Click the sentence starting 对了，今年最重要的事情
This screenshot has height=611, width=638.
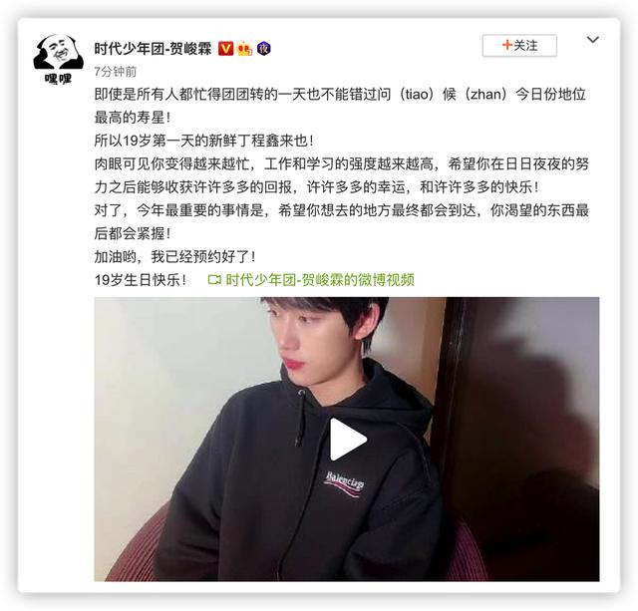(342, 221)
